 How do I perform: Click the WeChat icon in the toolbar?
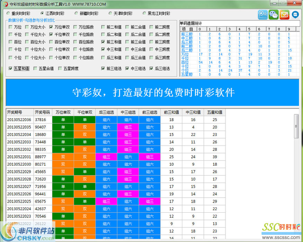point(273,15)
